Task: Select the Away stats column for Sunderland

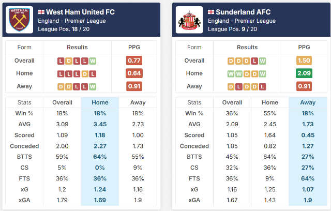Action: click(x=308, y=102)
